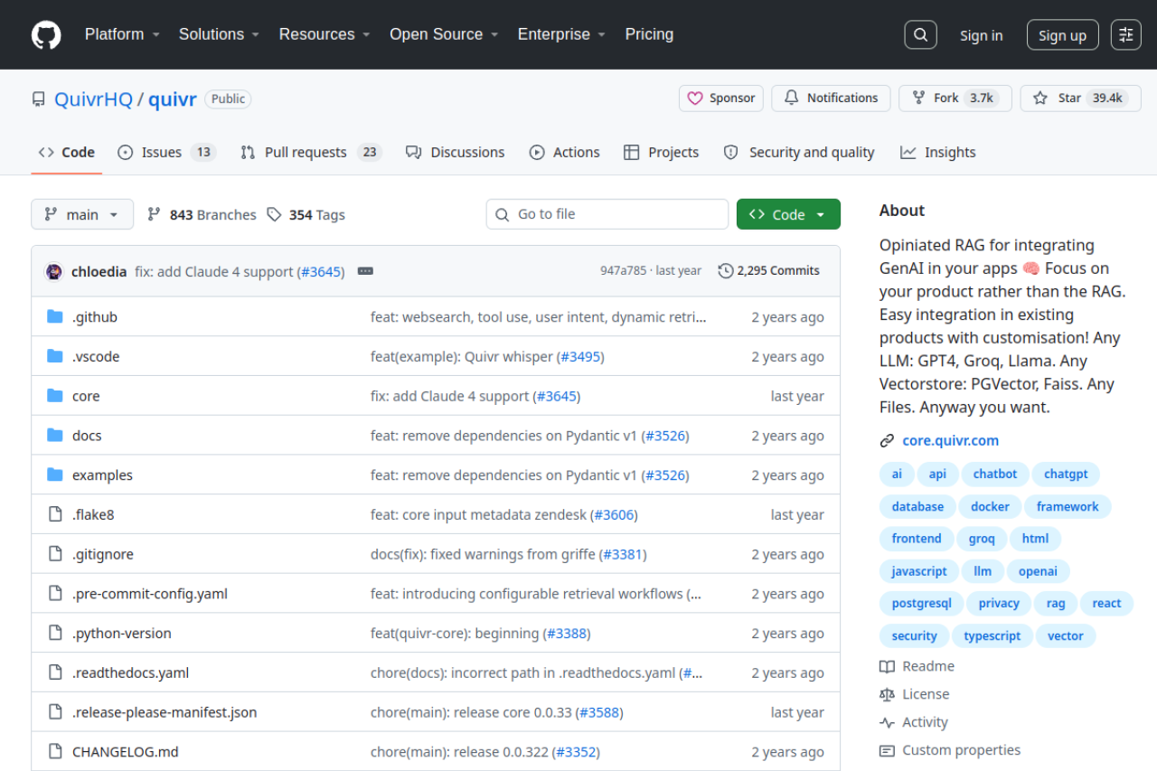Open the Projects tab
Image resolution: width=1157 pixels, height=771 pixels.
click(662, 153)
